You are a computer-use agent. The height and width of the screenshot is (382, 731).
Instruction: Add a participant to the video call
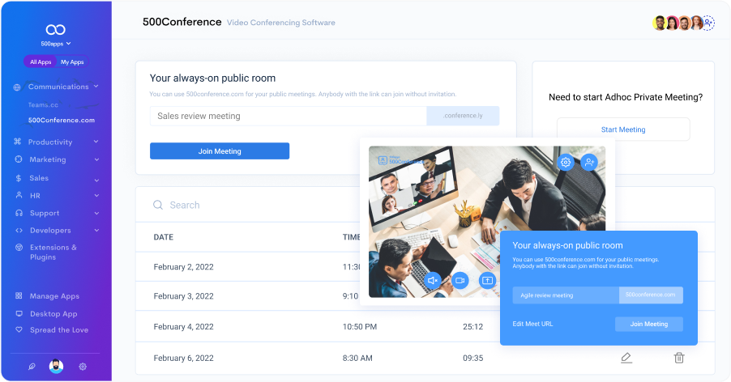coord(589,163)
